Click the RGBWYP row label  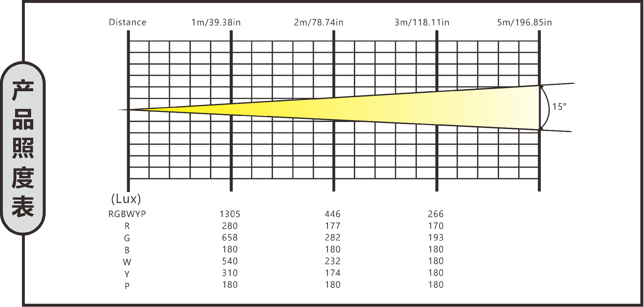(x=127, y=214)
